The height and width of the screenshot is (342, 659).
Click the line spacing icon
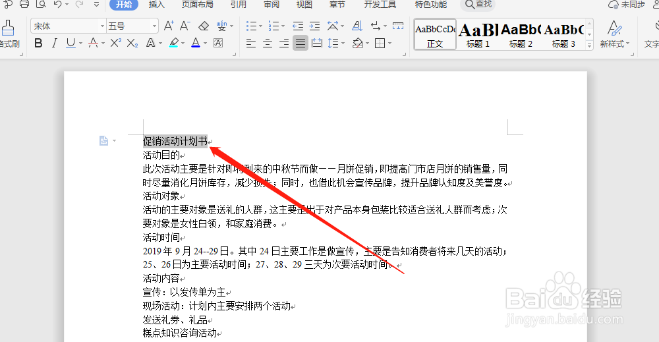333,43
